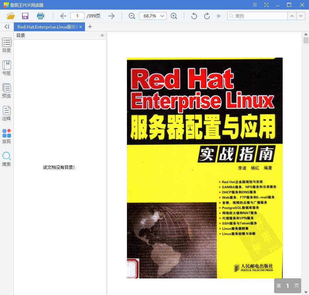
Task: Open the 搜索 search section
Action: pyautogui.click(x=6, y=159)
